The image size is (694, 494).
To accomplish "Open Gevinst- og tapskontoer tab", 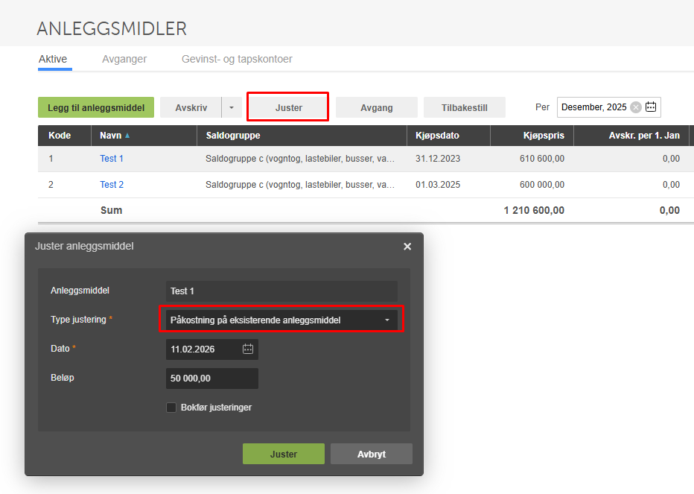I will pos(237,59).
